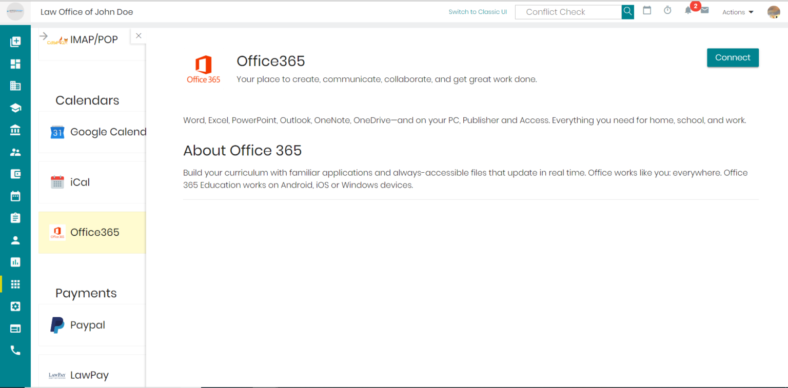Open the user avatar in top right
This screenshot has width=788, height=388.
click(x=774, y=12)
